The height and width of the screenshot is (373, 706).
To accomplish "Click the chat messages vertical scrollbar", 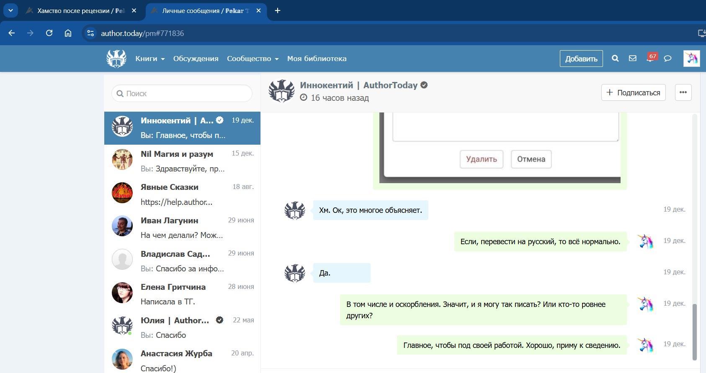I will pyautogui.click(x=694, y=332).
